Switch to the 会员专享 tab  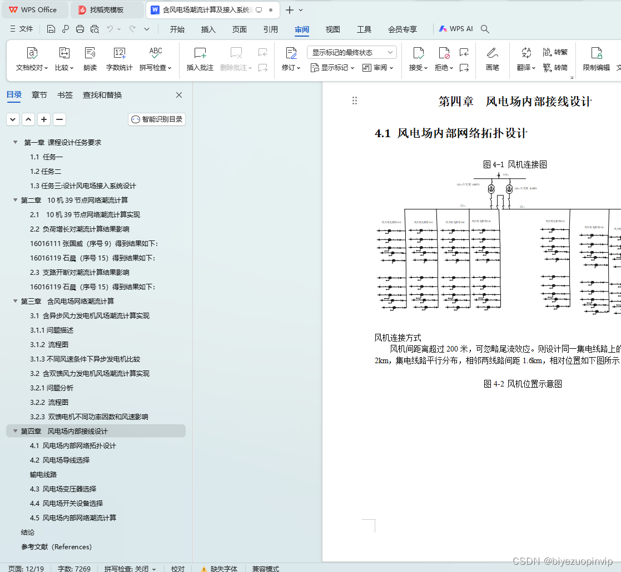click(x=403, y=29)
